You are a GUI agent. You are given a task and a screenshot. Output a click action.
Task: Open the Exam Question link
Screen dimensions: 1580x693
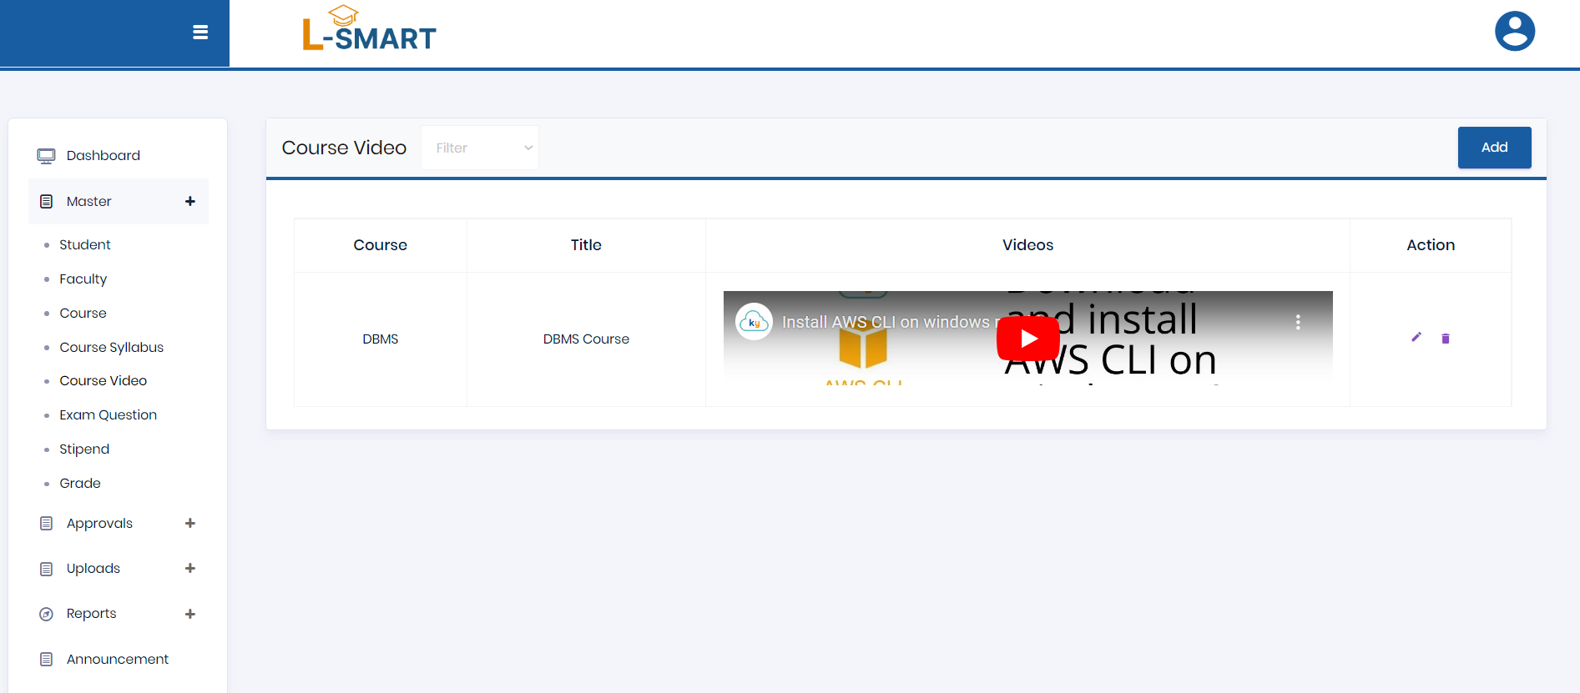(108, 414)
